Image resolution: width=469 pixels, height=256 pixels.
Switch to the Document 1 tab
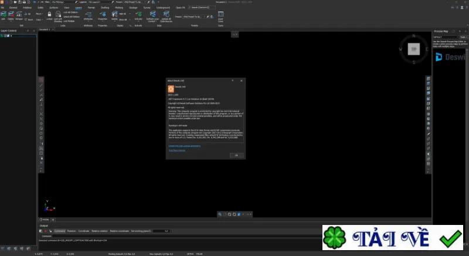45,29
